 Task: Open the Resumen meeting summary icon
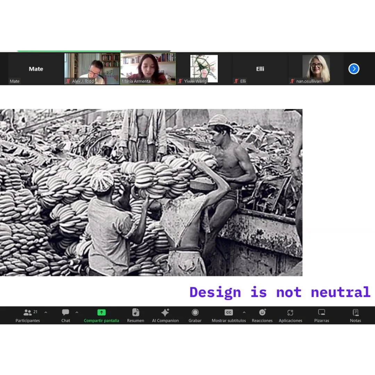[136, 312]
